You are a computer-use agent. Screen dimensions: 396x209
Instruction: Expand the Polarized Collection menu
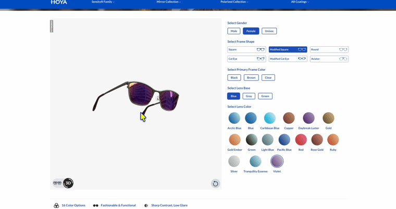tap(234, 2)
